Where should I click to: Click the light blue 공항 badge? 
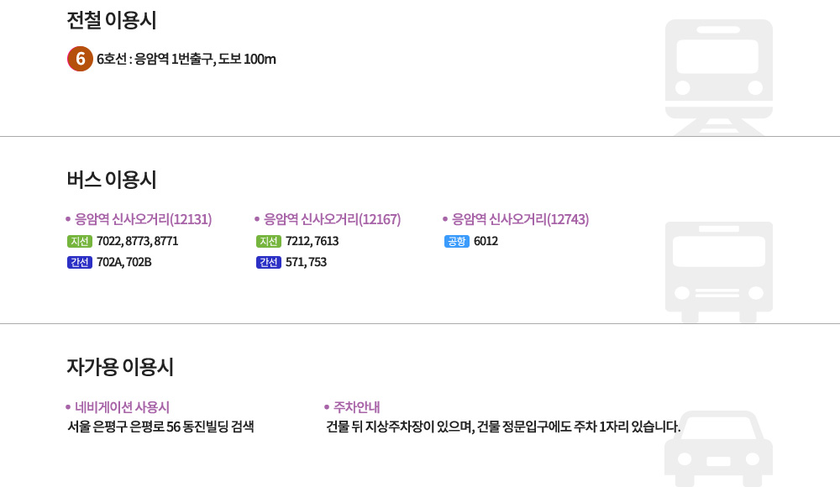[456, 241]
